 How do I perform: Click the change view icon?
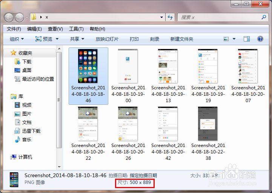click(226, 39)
